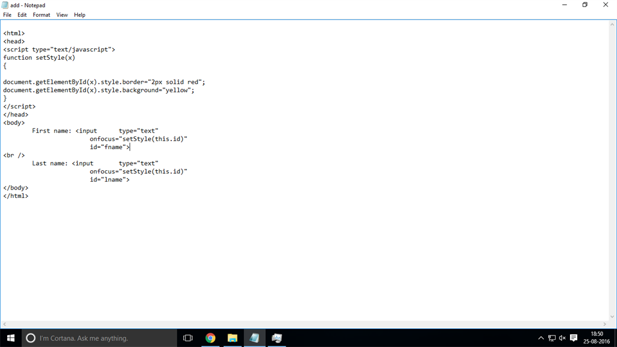617x347 pixels.
Task: Click the Cortana circle icon
Action: pos(30,338)
